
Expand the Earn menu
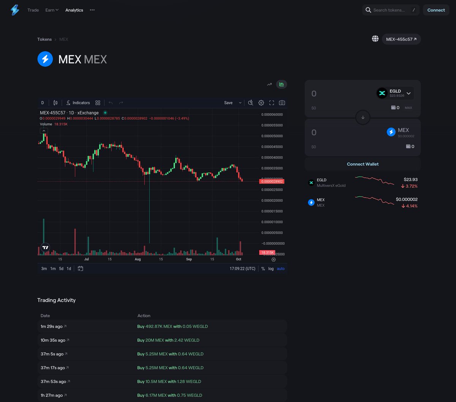coord(52,10)
